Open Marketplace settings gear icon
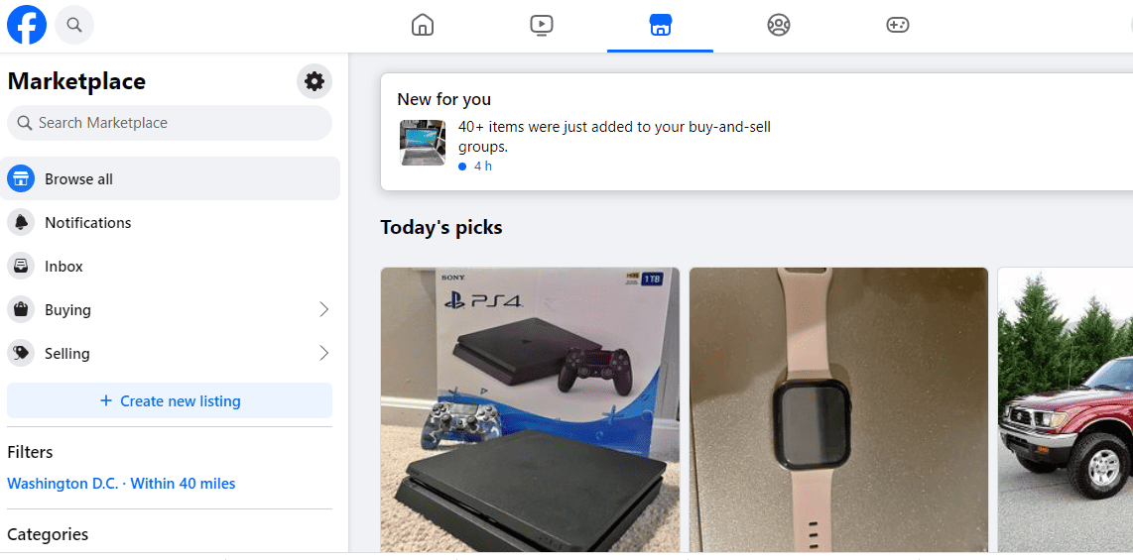This screenshot has height=560, width=1133. coord(315,81)
